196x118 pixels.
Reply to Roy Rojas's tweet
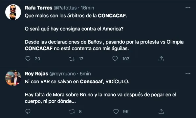28,111
